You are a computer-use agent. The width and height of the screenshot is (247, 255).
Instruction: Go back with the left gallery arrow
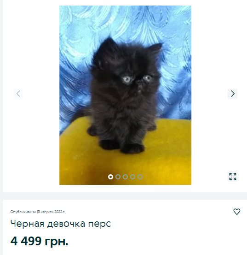(x=18, y=94)
